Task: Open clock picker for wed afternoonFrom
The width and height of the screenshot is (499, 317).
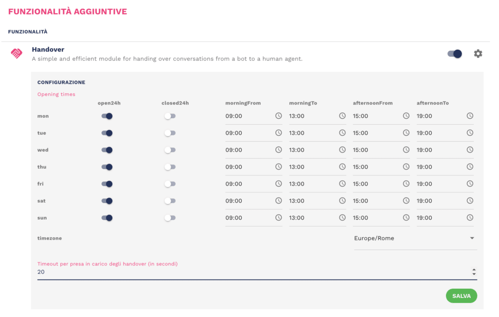Action: tap(406, 150)
